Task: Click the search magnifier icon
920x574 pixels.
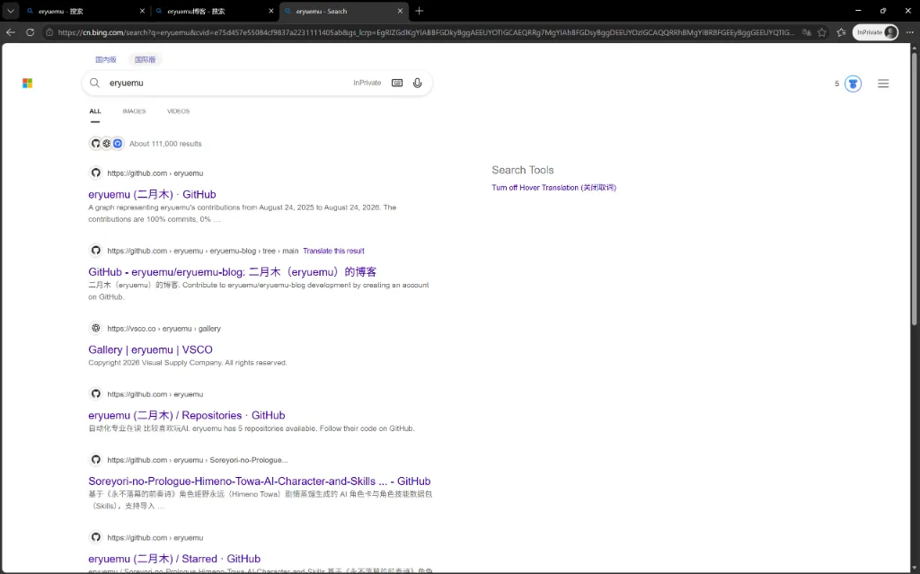Action: pyautogui.click(x=94, y=83)
